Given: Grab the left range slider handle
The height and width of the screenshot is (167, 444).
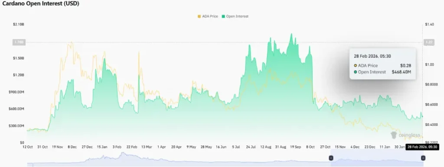Looking at the screenshot, I should pyautogui.click(x=331, y=158).
